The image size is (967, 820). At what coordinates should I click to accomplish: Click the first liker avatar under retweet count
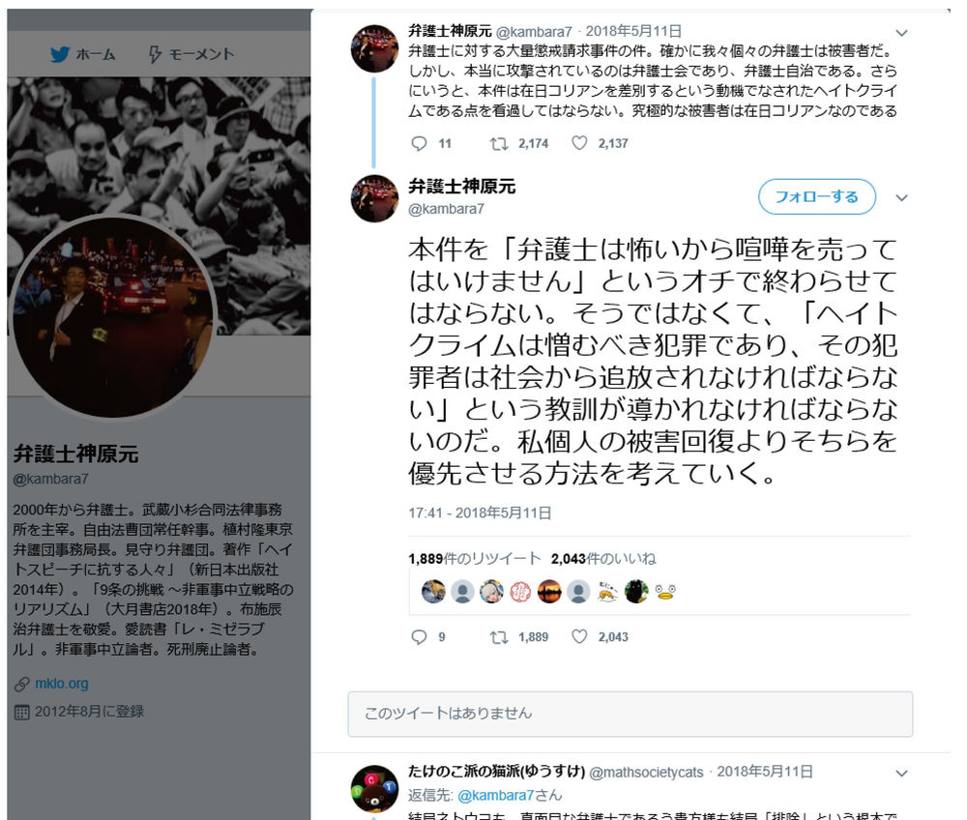click(433, 592)
